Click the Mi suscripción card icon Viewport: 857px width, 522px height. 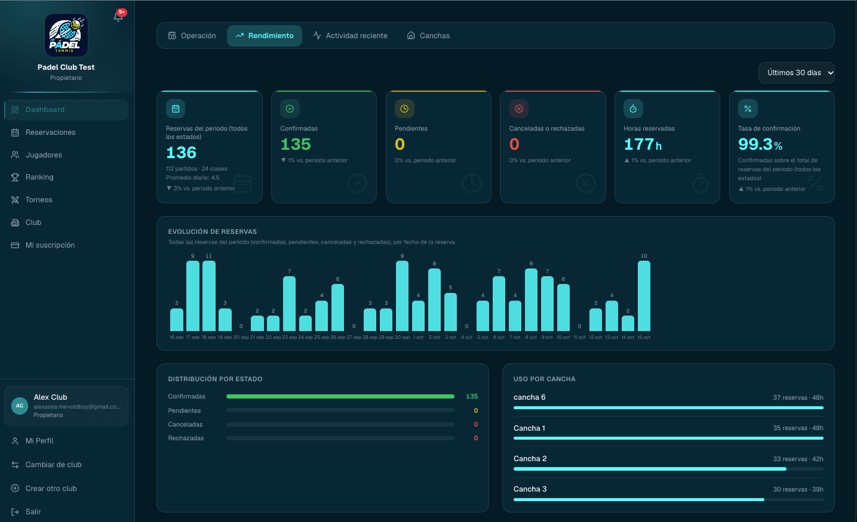[15, 245]
